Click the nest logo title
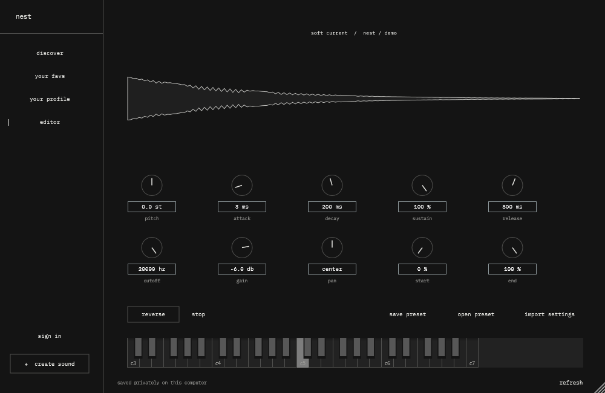This screenshot has height=393, width=605. tap(24, 16)
